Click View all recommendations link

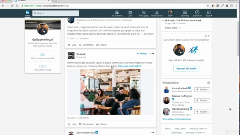(177, 119)
